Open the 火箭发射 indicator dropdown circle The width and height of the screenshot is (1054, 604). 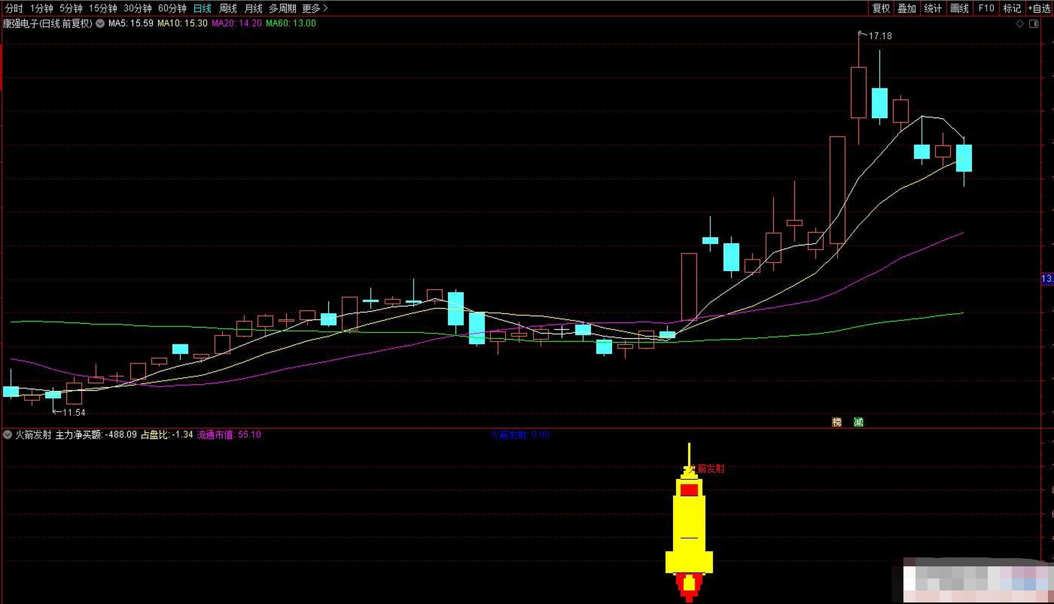tap(8, 435)
